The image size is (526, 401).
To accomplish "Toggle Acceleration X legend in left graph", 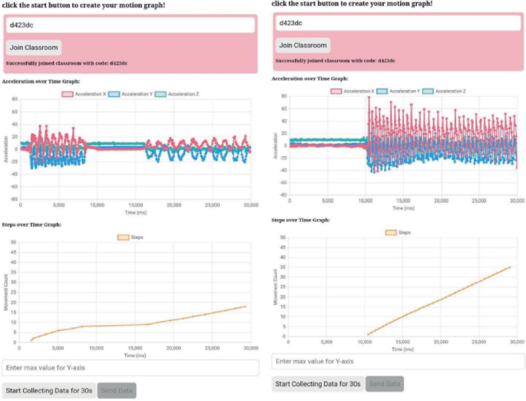I will [84, 94].
